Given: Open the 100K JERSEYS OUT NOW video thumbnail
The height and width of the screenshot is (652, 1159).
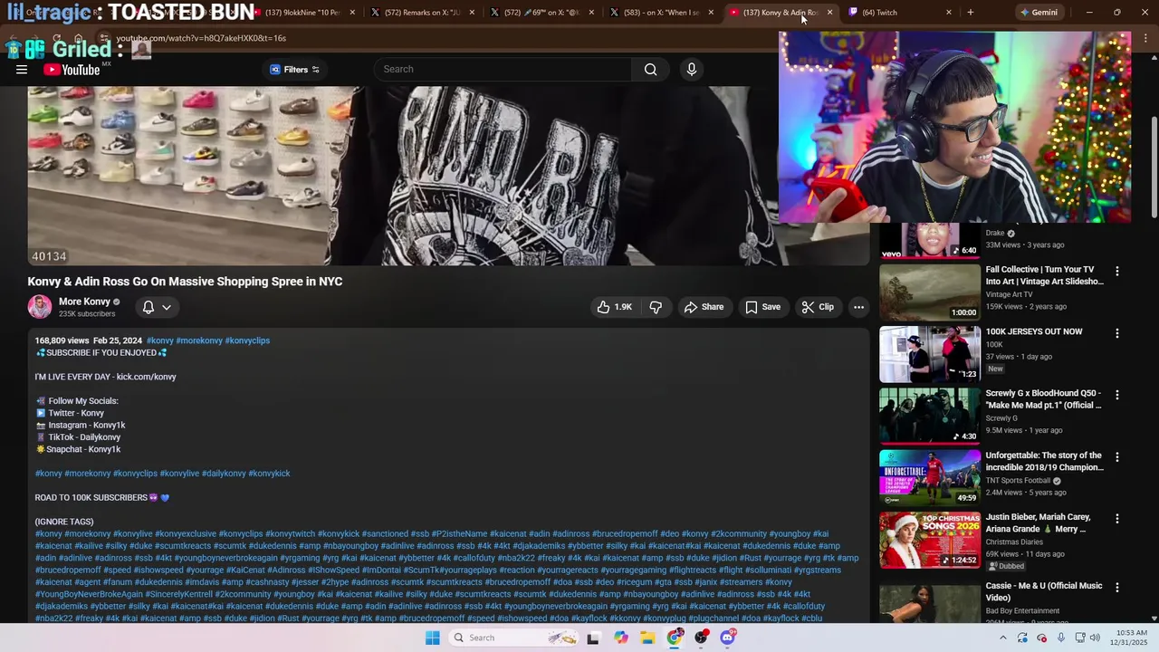Looking at the screenshot, I should [929, 353].
